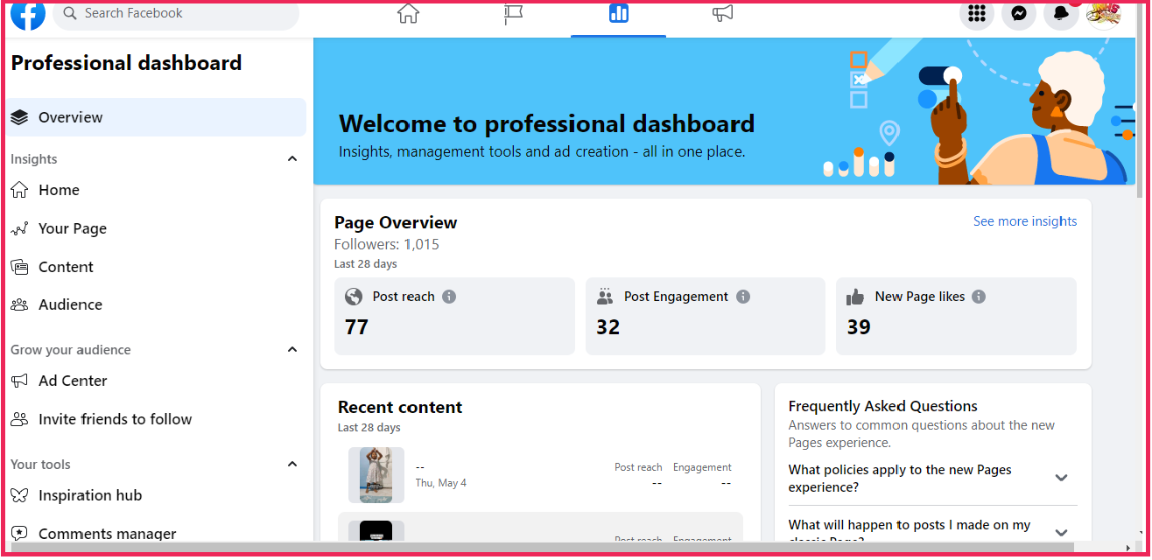Click the Frequently Asked Questions heading
1152x560 pixels.
[883, 406]
